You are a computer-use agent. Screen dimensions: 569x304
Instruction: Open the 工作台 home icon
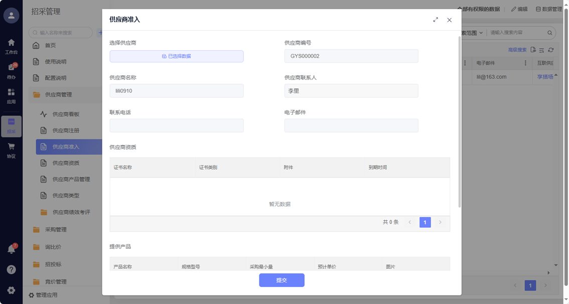click(11, 46)
